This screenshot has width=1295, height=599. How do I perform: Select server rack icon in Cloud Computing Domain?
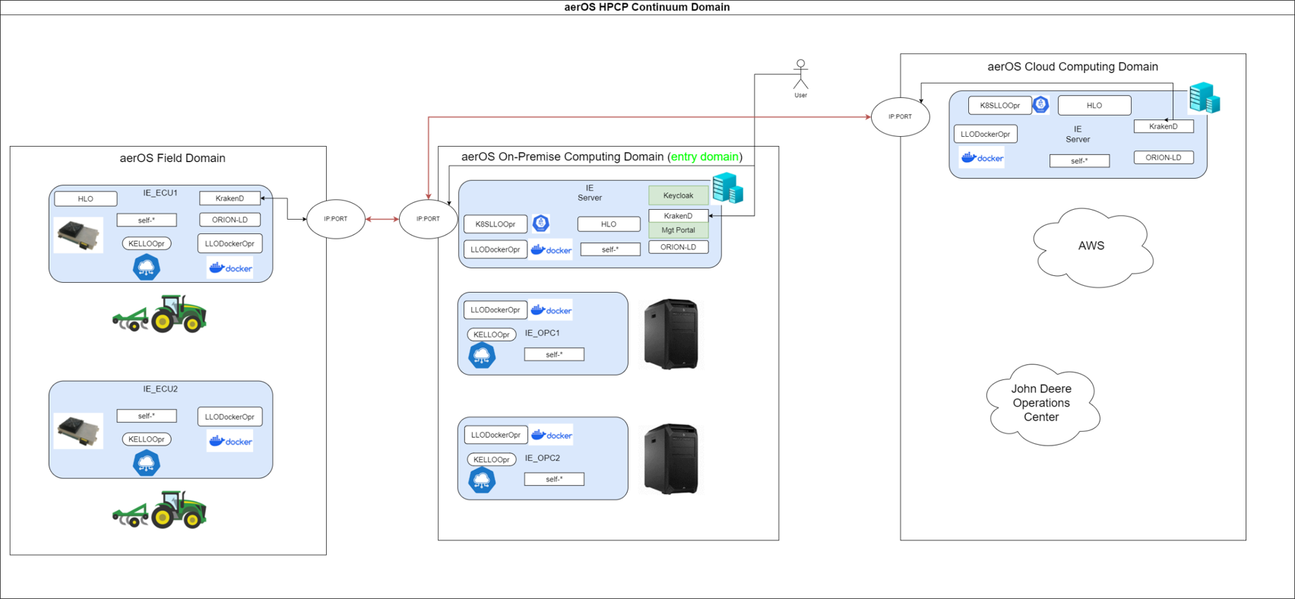pos(1205,99)
